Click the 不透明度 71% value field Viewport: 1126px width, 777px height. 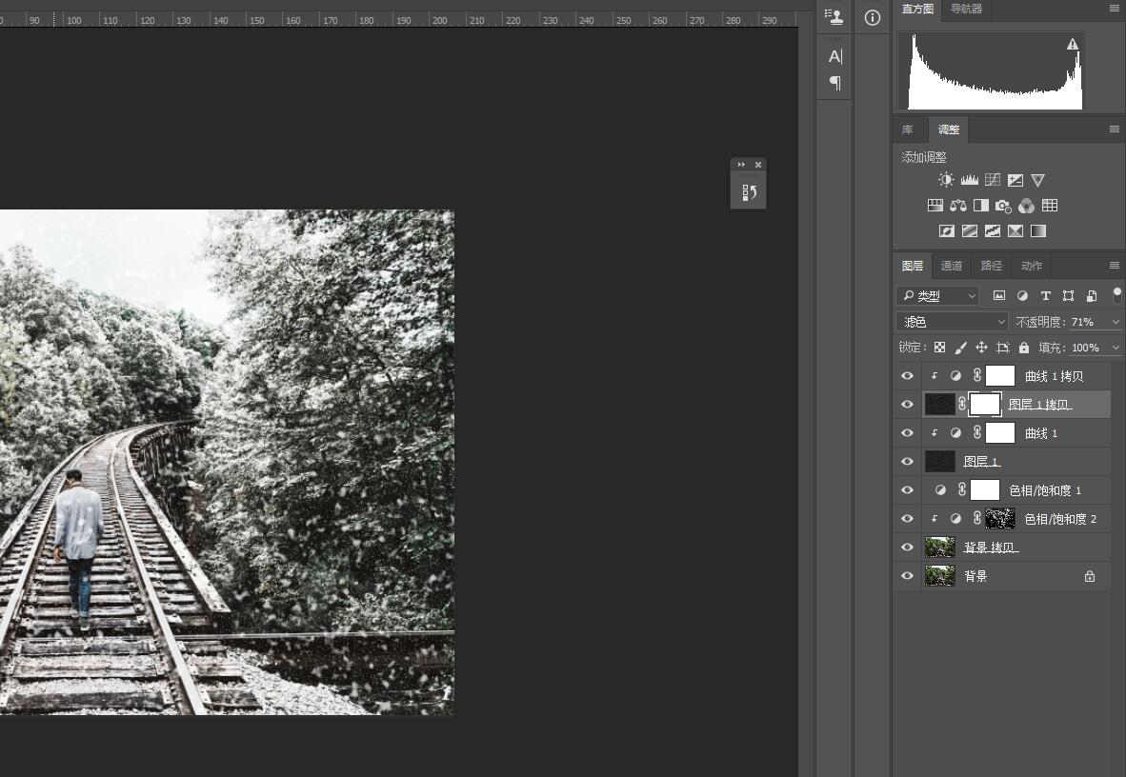[x=1087, y=322]
